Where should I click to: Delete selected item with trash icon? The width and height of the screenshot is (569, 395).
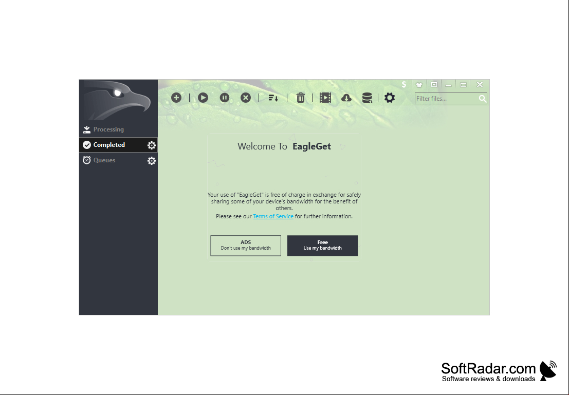coord(301,98)
